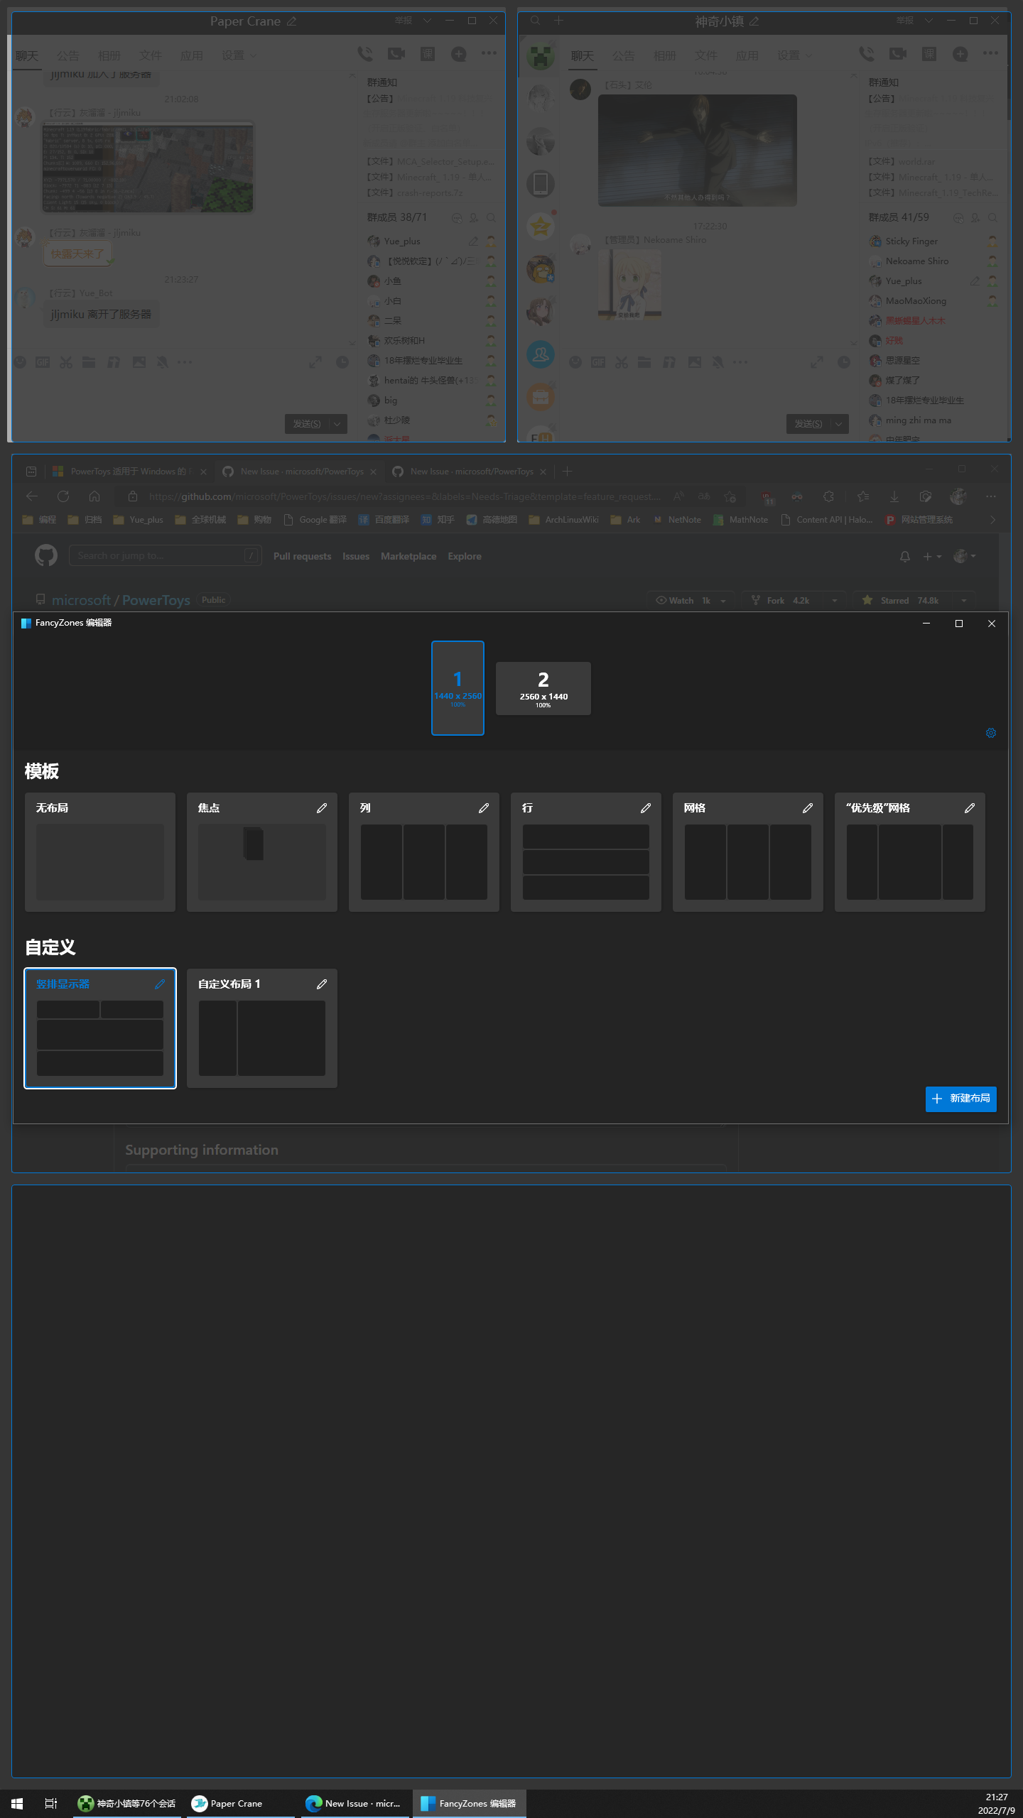Edit the 行 template layout

646,808
